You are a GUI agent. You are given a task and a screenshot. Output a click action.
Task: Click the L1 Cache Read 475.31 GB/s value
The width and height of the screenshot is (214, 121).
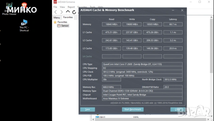pos(111,32)
